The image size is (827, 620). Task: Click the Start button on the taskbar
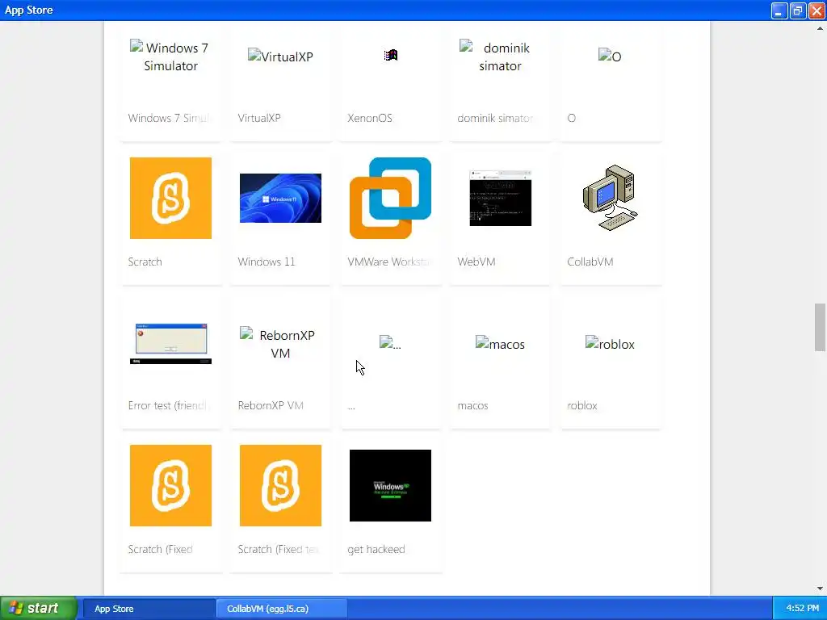click(39, 609)
